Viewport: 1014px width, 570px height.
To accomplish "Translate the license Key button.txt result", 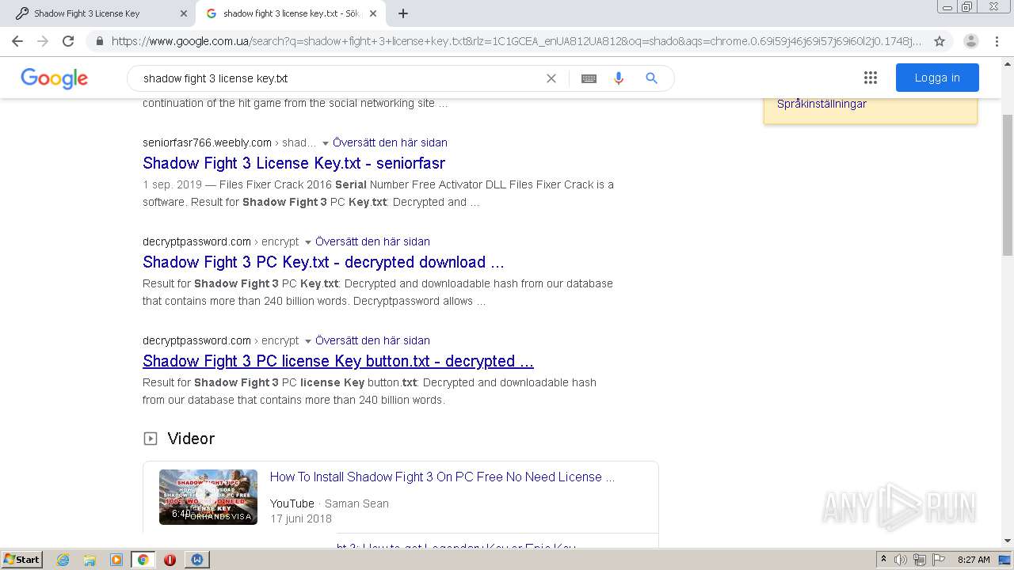I will (x=372, y=340).
